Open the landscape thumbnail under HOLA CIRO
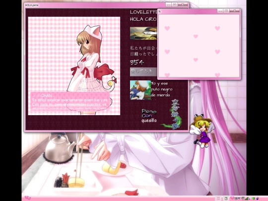Image resolution: width=268 pixels, height=201 pixels. point(143,33)
